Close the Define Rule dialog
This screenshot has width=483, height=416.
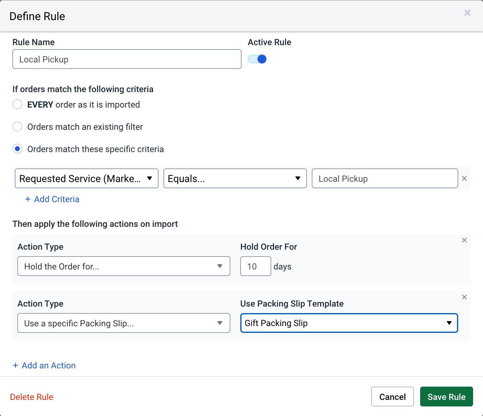tap(467, 13)
